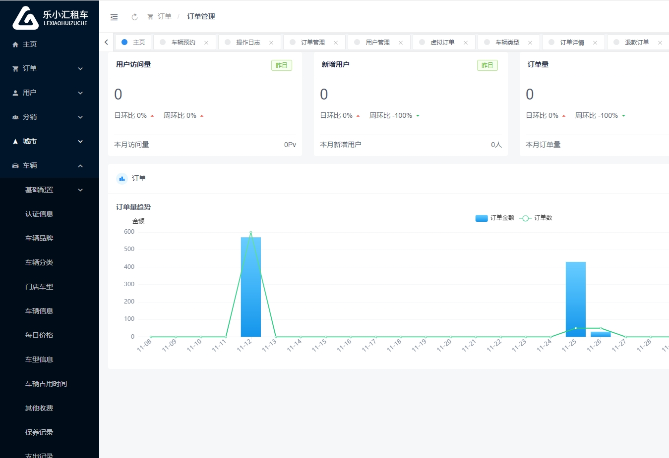Click the 订单量趋势 chart title

pyautogui.click(x=133, y=207)
